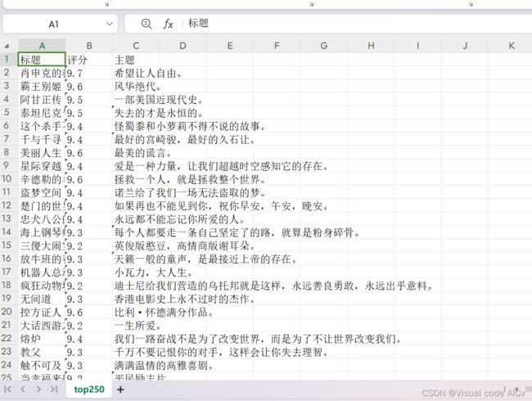Click the 主题 header cell

click(136, 60)
